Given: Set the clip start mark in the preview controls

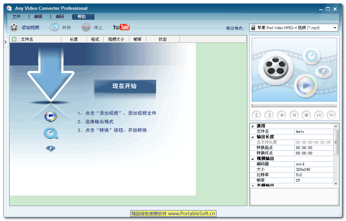Looking at the screenshot, I should click(x=256, y=115).
